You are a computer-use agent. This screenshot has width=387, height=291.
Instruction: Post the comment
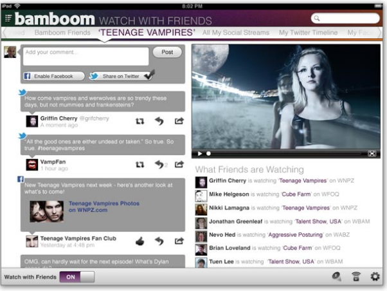tap(167, 52)
